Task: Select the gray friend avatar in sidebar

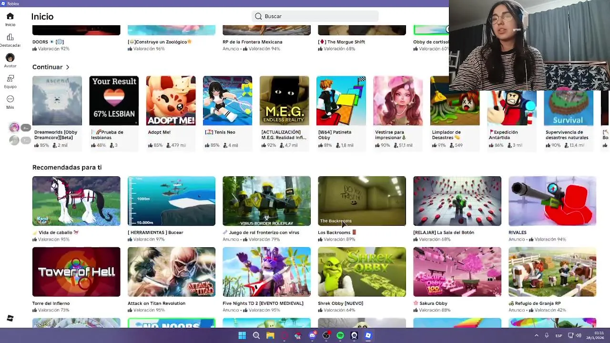Action: (14, 140)
